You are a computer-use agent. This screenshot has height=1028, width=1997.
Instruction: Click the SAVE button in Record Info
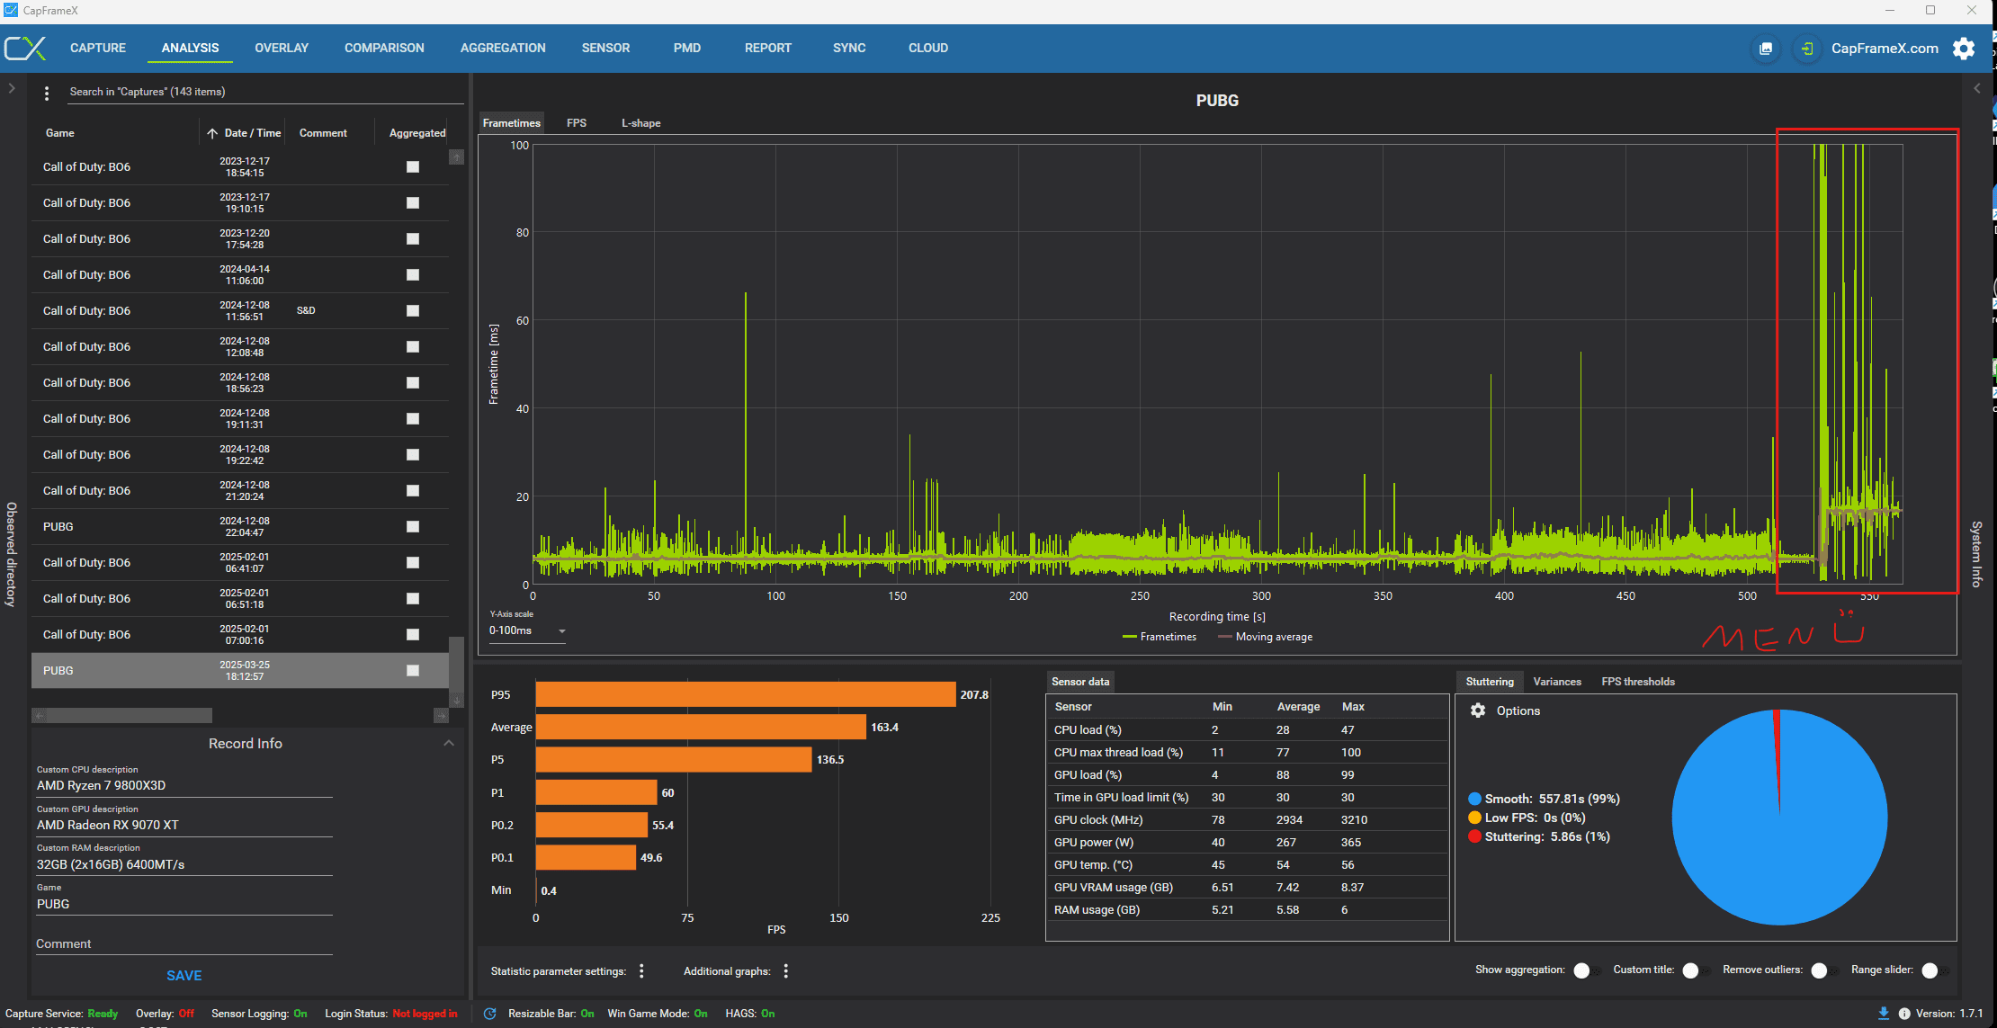click(x=184, y=976)
